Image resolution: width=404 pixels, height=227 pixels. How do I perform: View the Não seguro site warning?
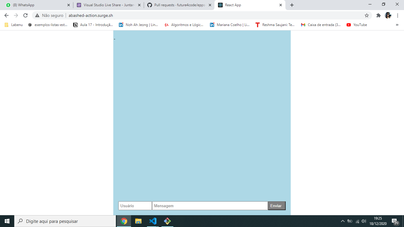tap(49, 15)
